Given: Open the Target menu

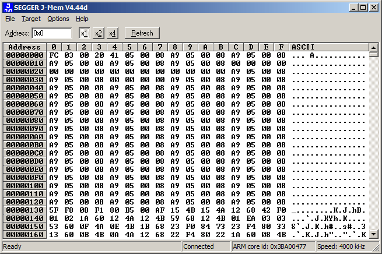Looking at the screenshot, I should (31, 19).
